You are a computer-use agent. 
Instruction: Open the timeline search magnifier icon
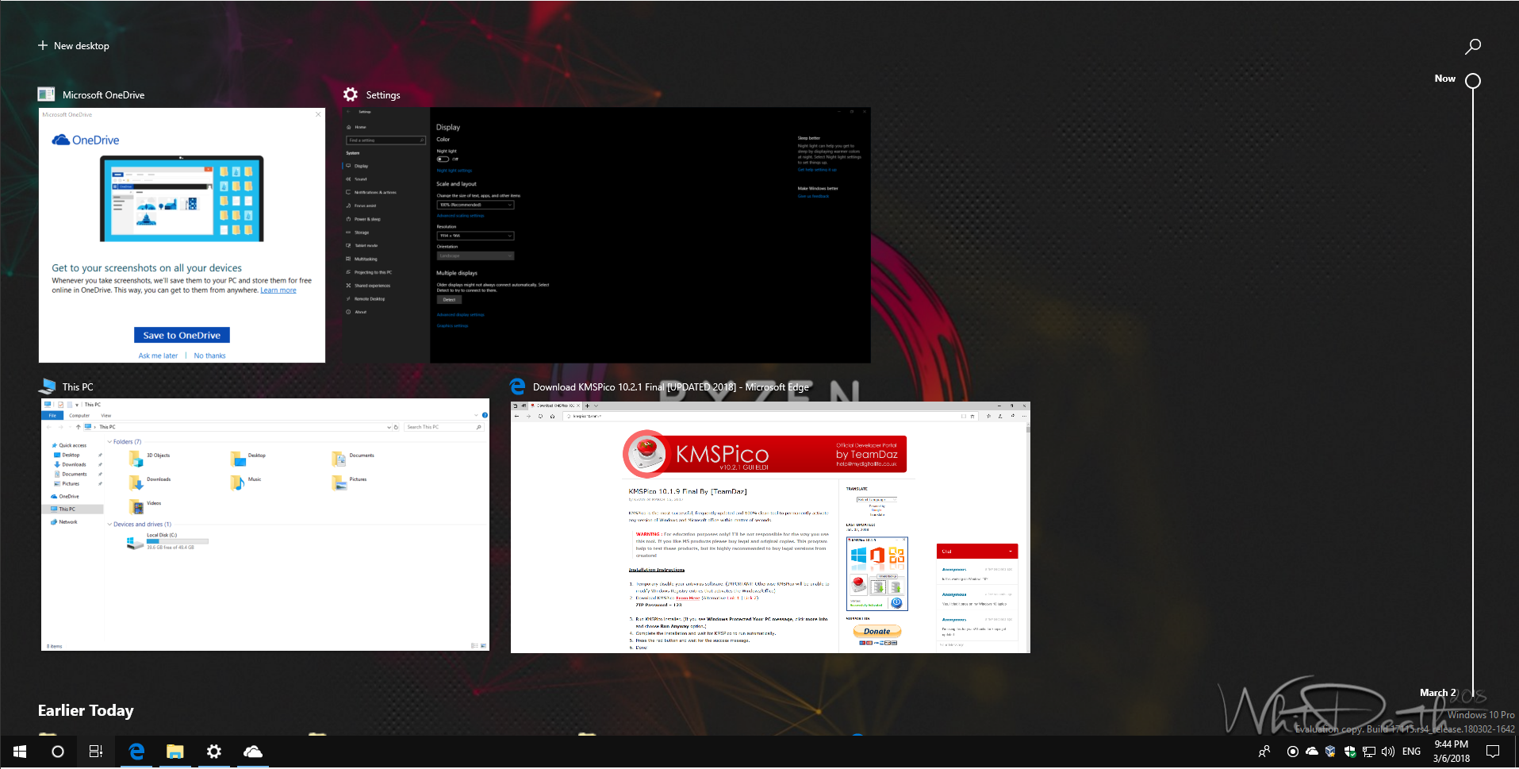click(1472, 47)
